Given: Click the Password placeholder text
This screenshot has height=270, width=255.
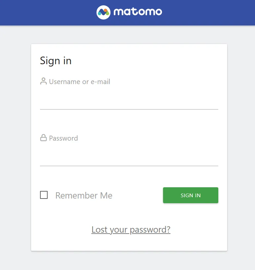Looking at the screenshot, I should click(x=63, y=138).
